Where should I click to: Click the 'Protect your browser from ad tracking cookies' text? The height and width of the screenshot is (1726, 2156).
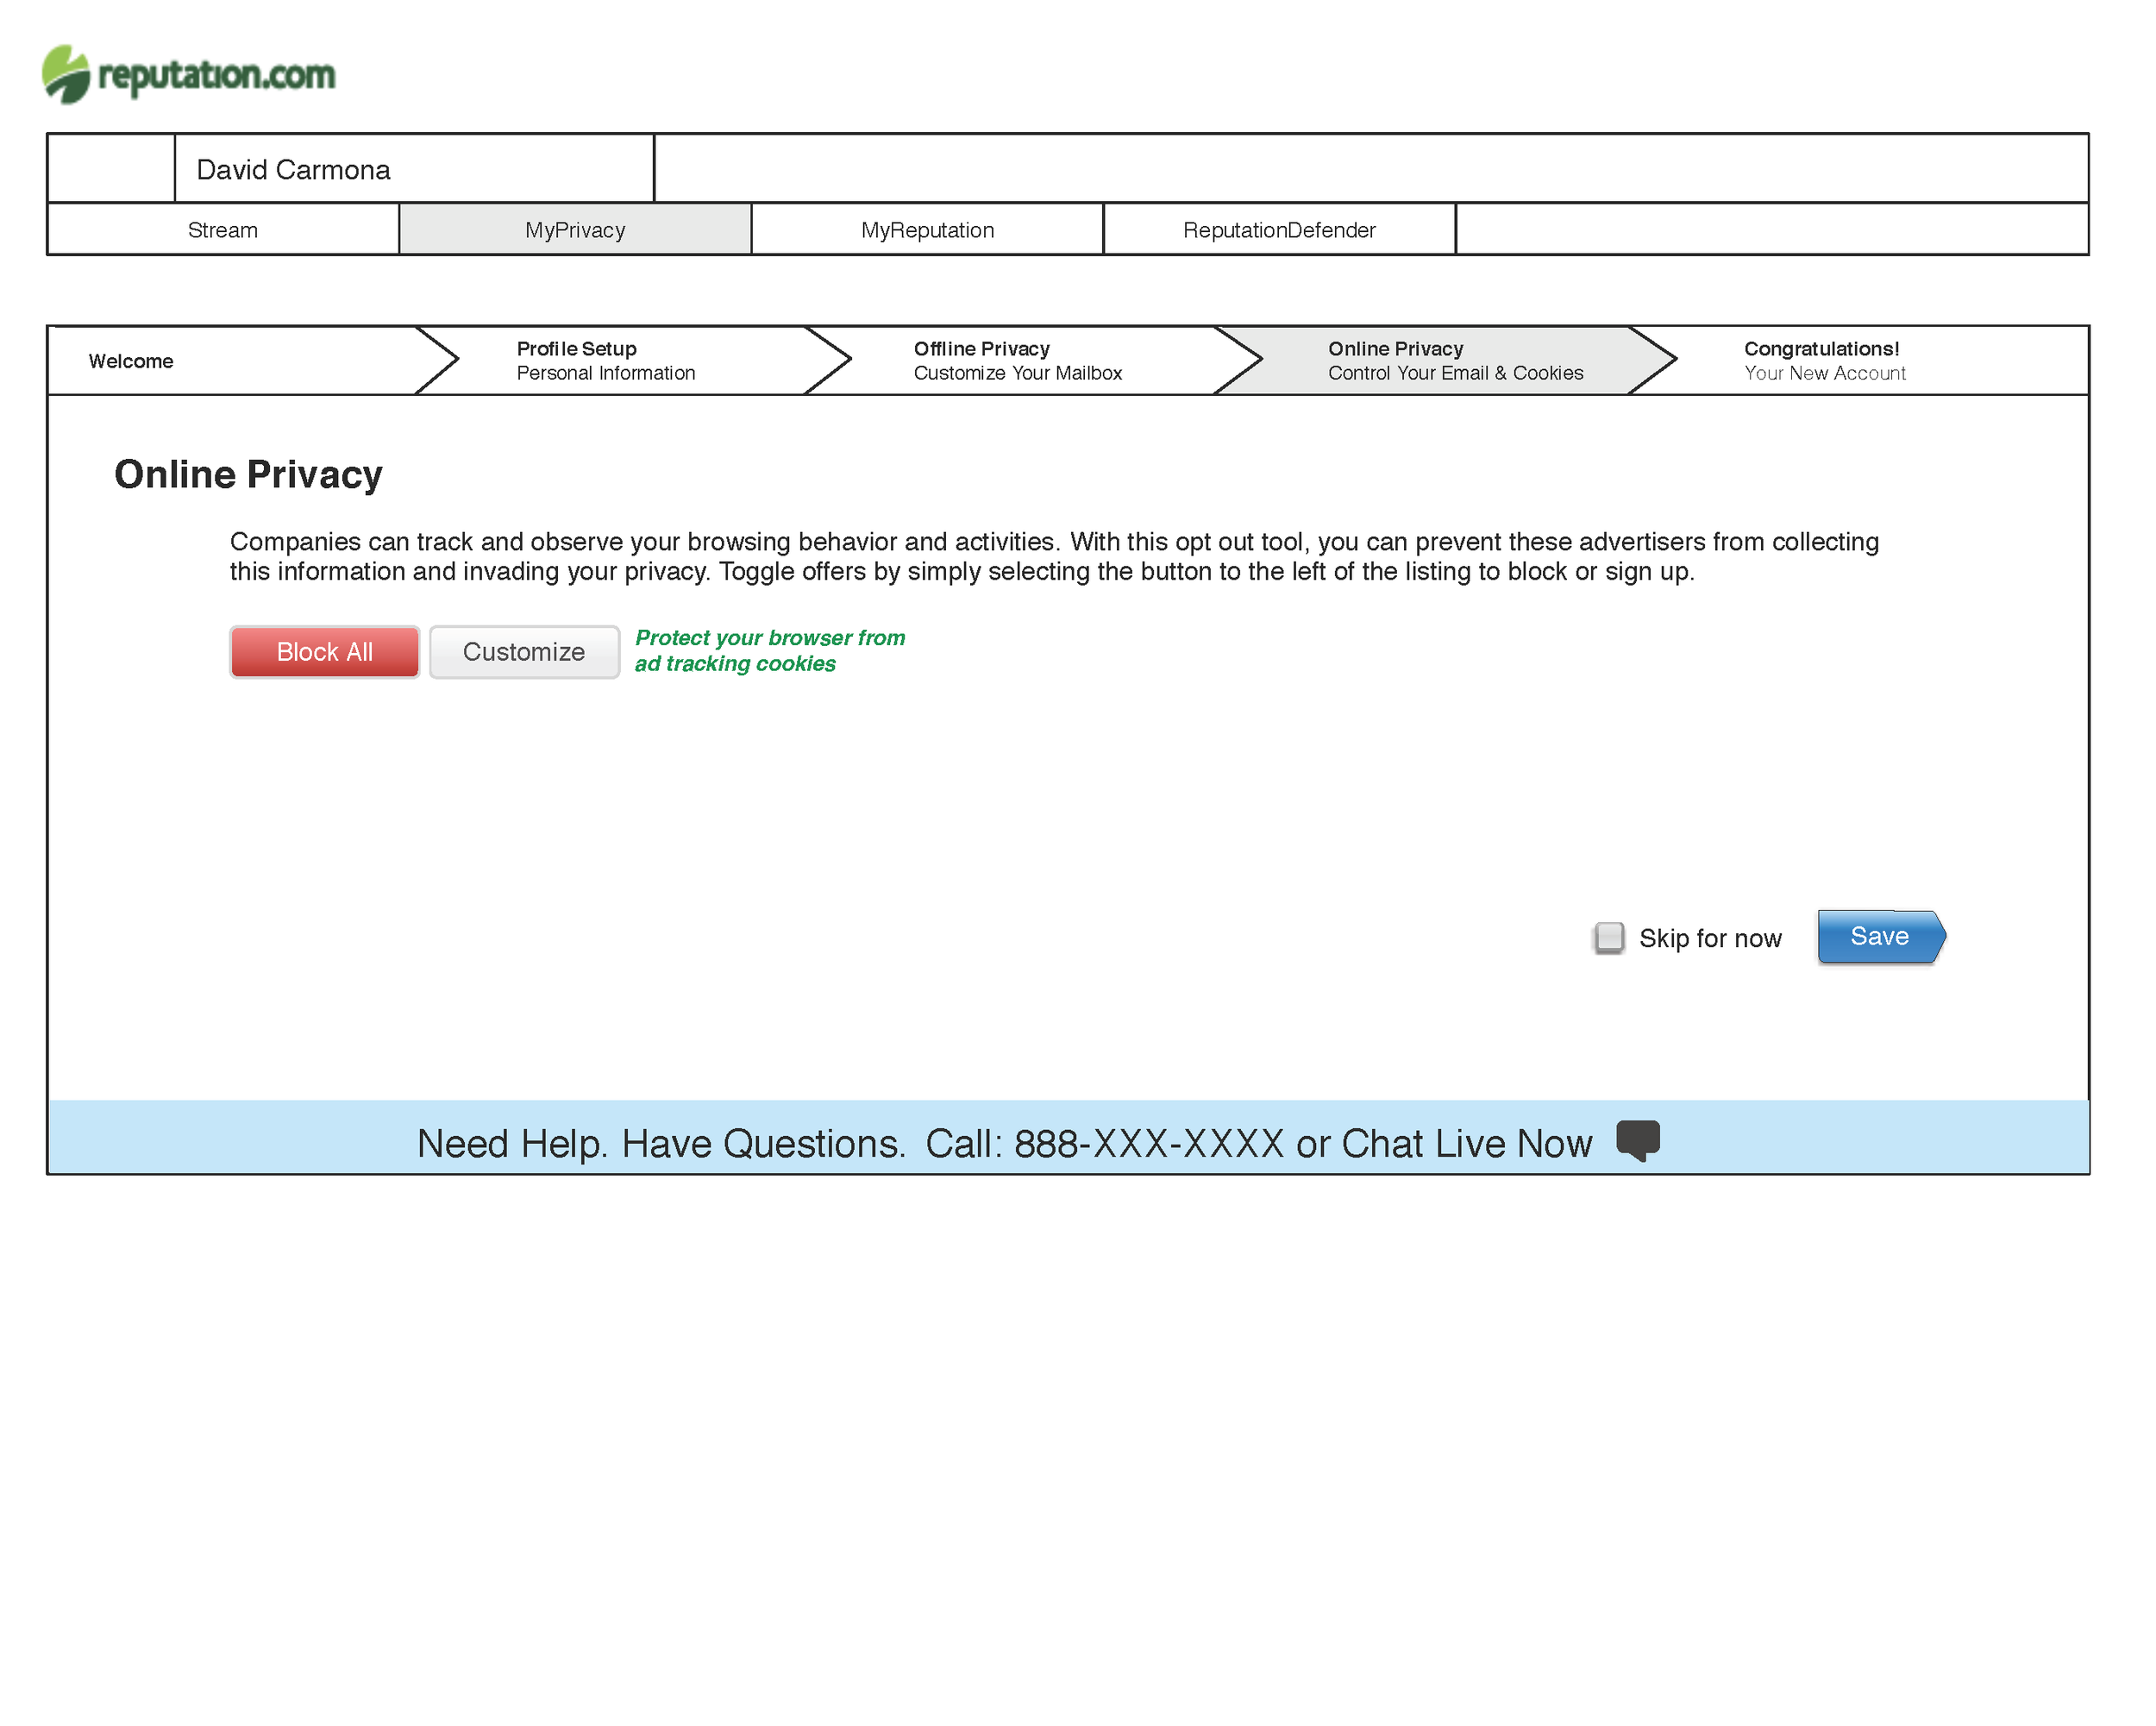770,651
